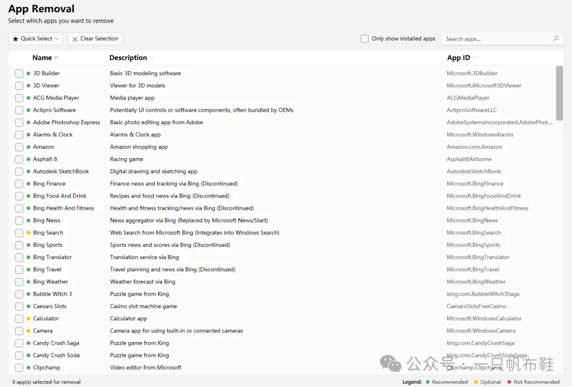Click Viewer for 3D models description
Screen dimensions: 572x387
click(x=138, y=86)
